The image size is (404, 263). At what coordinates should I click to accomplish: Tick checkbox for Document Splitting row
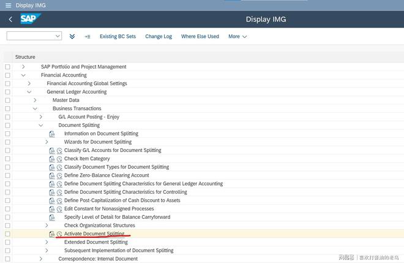7,125
